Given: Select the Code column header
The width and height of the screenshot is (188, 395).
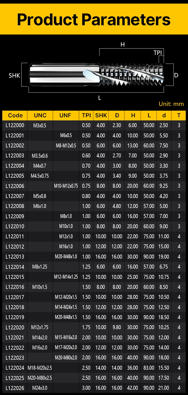Looking at the screenshot, I should click(x=15, y=115).
